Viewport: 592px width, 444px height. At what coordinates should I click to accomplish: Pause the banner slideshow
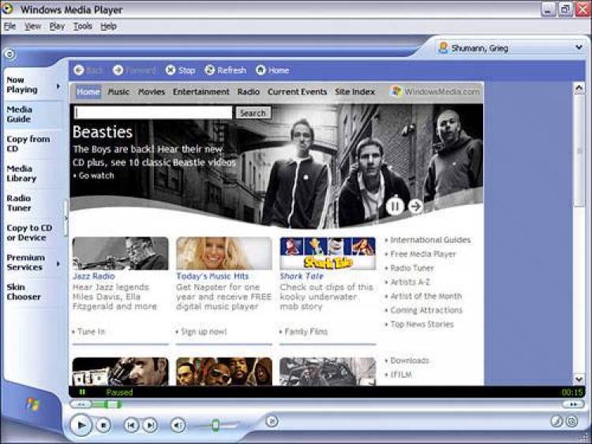tap(395, 206)
